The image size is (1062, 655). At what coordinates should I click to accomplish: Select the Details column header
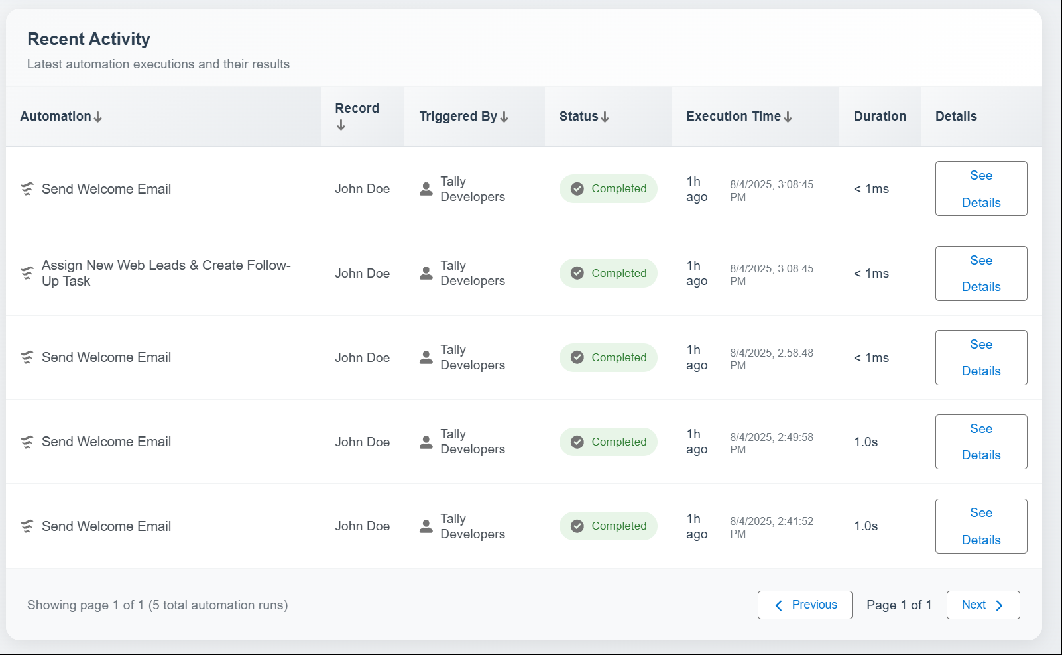tap(956, 116)
